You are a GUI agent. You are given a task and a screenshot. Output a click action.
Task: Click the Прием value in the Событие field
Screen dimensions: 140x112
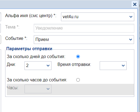pos(42,40)
